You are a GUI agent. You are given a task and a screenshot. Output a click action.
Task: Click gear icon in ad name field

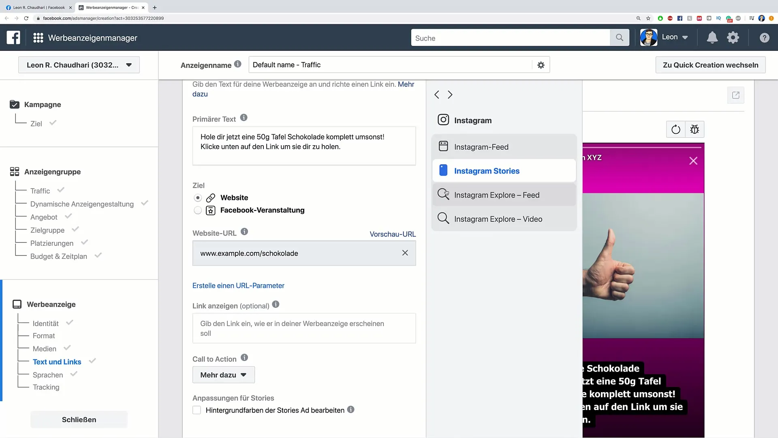(x=541, y=65)
